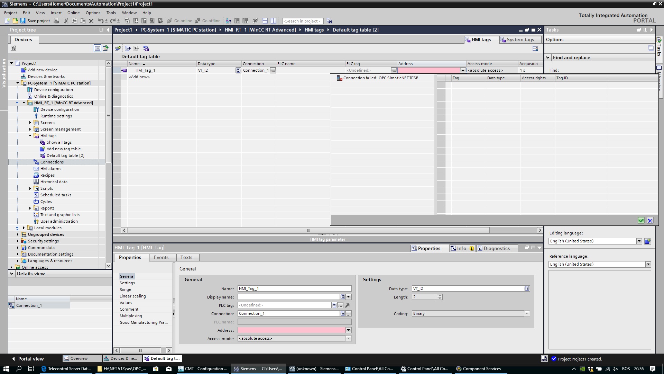Image resolution: width=664 pixels, height=374 pixels.
Task: Click add new tag row icon in tag toolbar
Action: click(118, 48)
